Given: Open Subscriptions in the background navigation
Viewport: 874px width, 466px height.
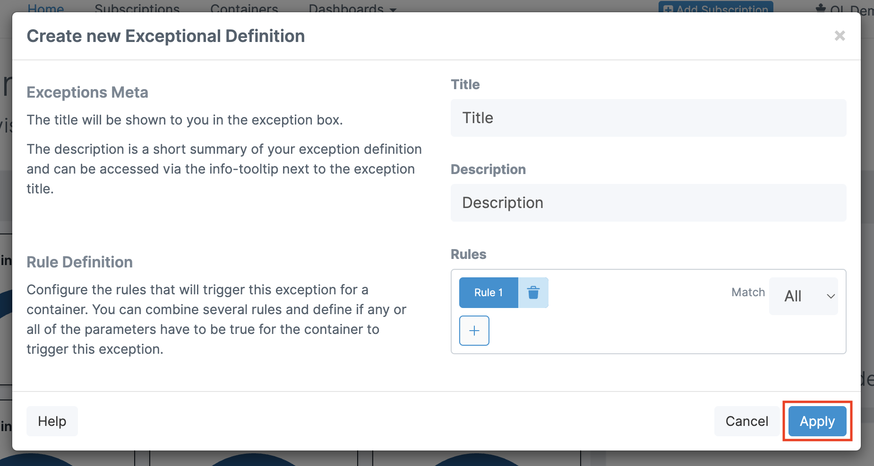Looking at the screenshot, I should pos(137,8).
